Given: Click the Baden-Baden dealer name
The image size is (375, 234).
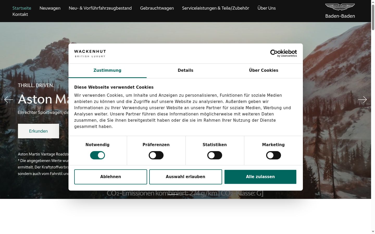Looking at the screenshot, I should (x=340, y=16).
